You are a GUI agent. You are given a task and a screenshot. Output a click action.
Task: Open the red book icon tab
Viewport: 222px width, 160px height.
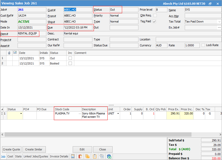click(x=80, y=156)
